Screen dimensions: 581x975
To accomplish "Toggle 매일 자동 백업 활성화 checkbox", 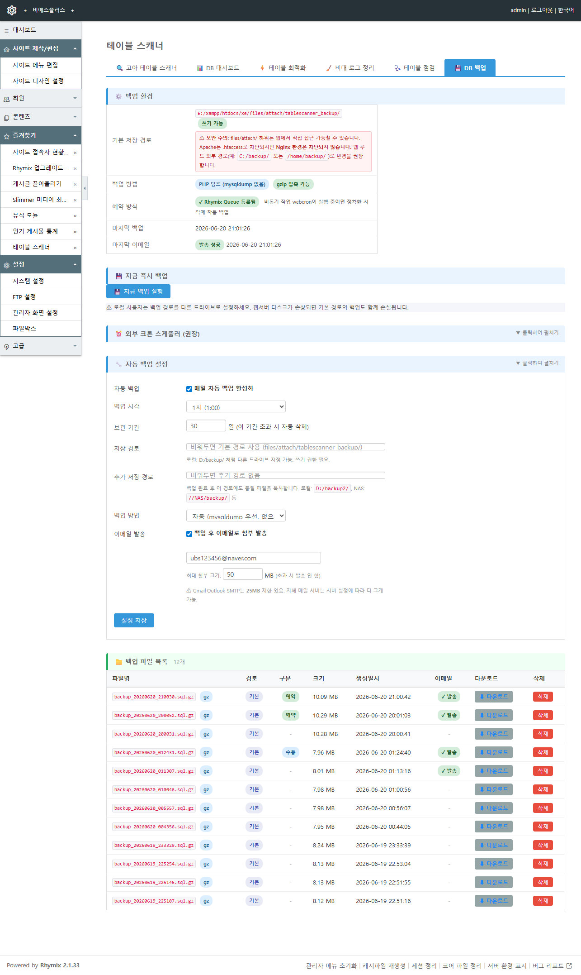I will pos(189,389).
